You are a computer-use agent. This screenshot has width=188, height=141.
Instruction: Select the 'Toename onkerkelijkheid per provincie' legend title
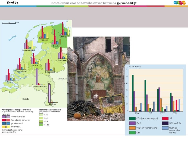[50, 110]
